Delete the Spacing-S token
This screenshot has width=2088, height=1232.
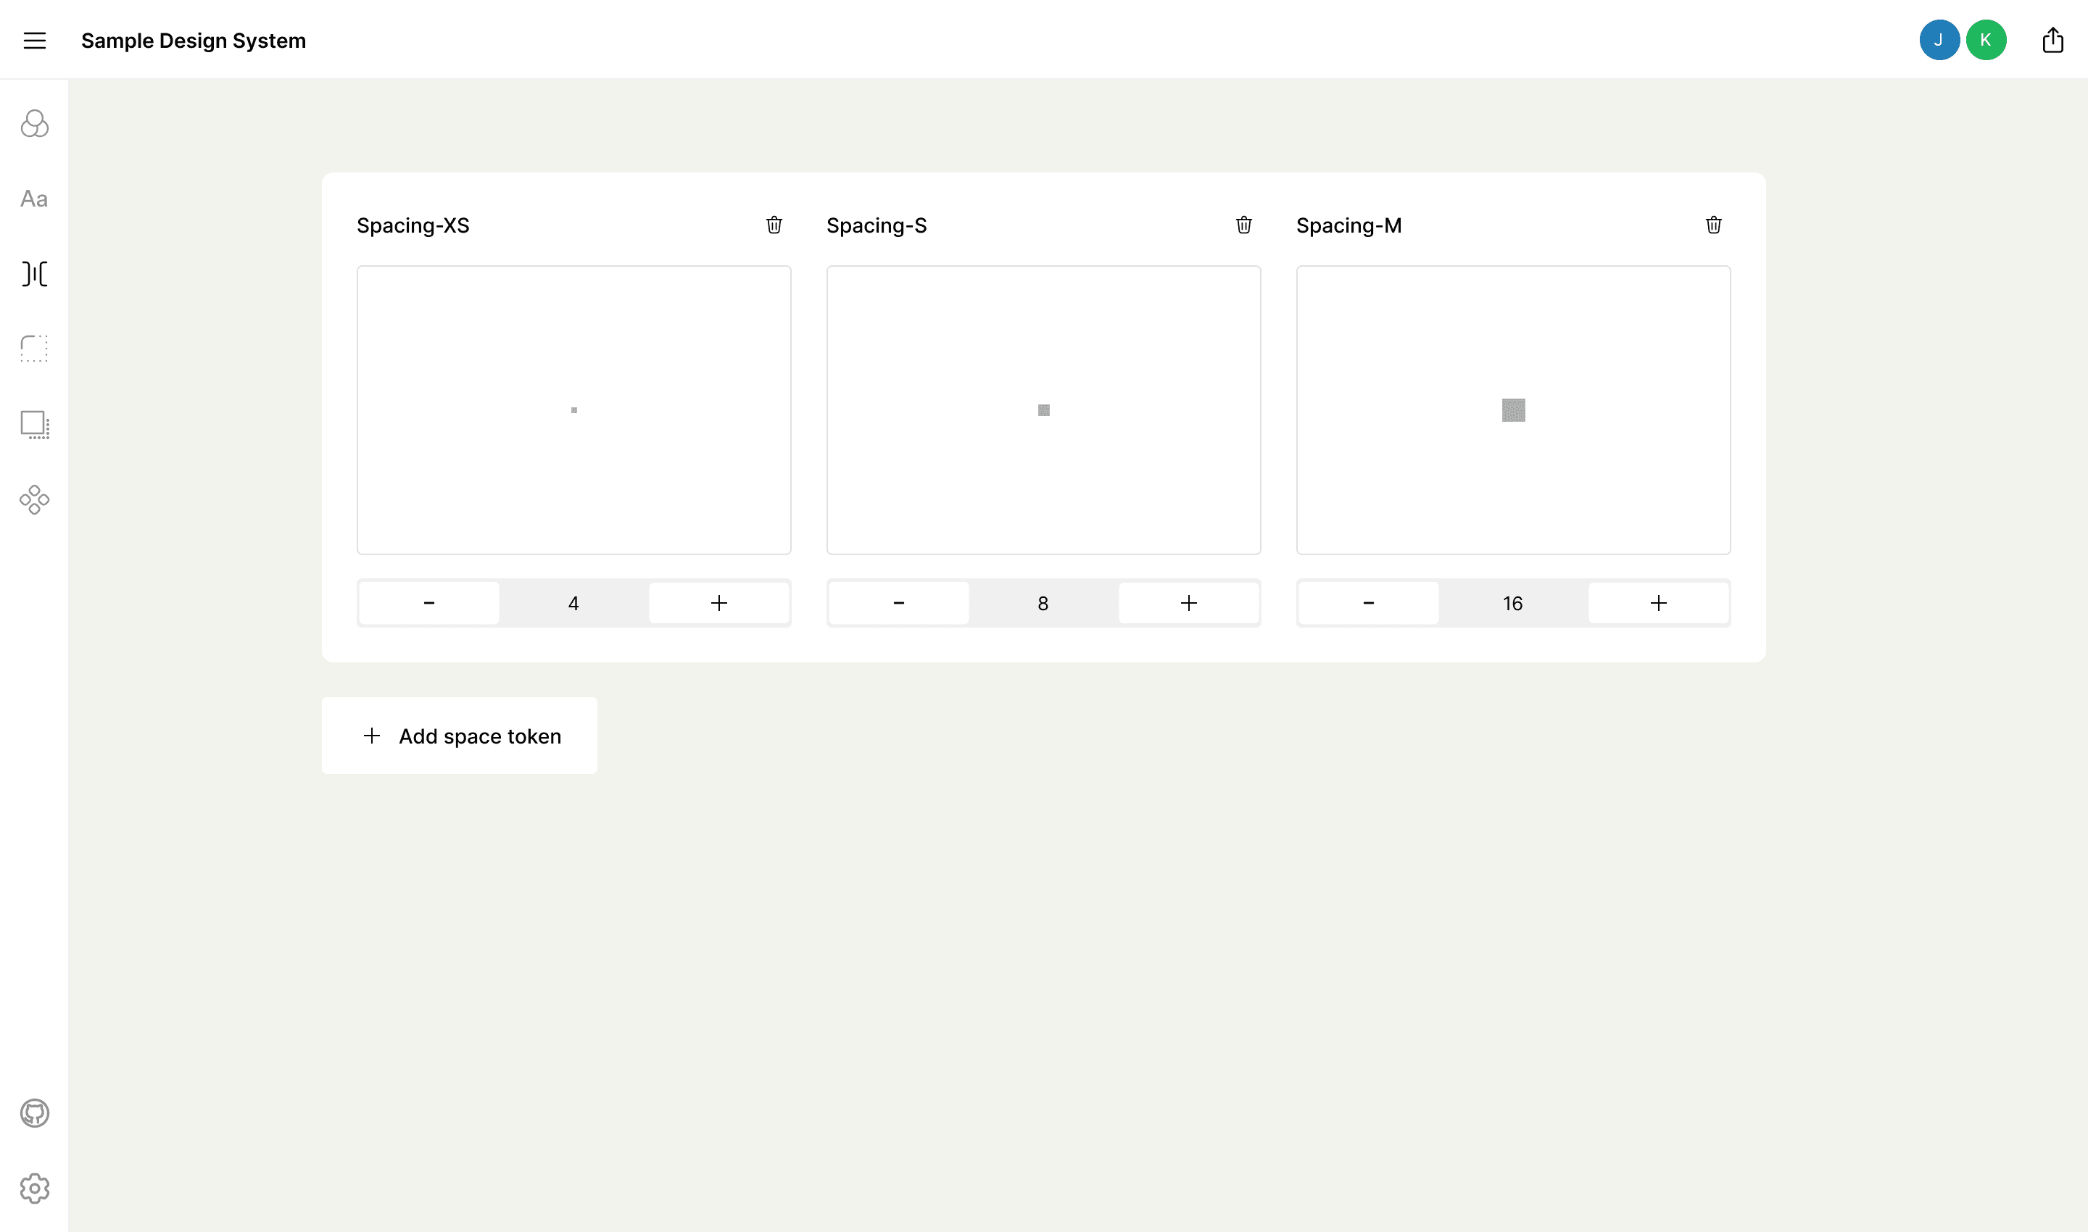pyautogui.click(x=1243, y=225)
